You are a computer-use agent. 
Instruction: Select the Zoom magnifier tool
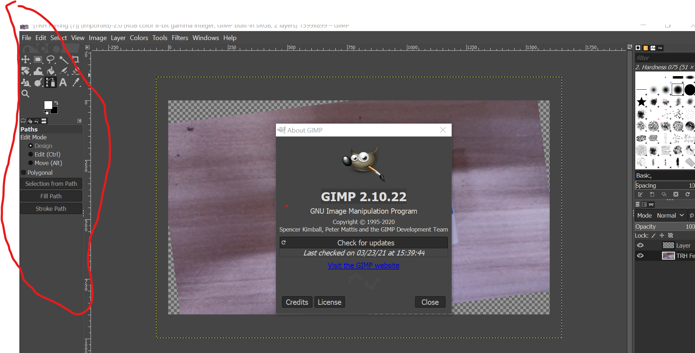click(25, 94)
